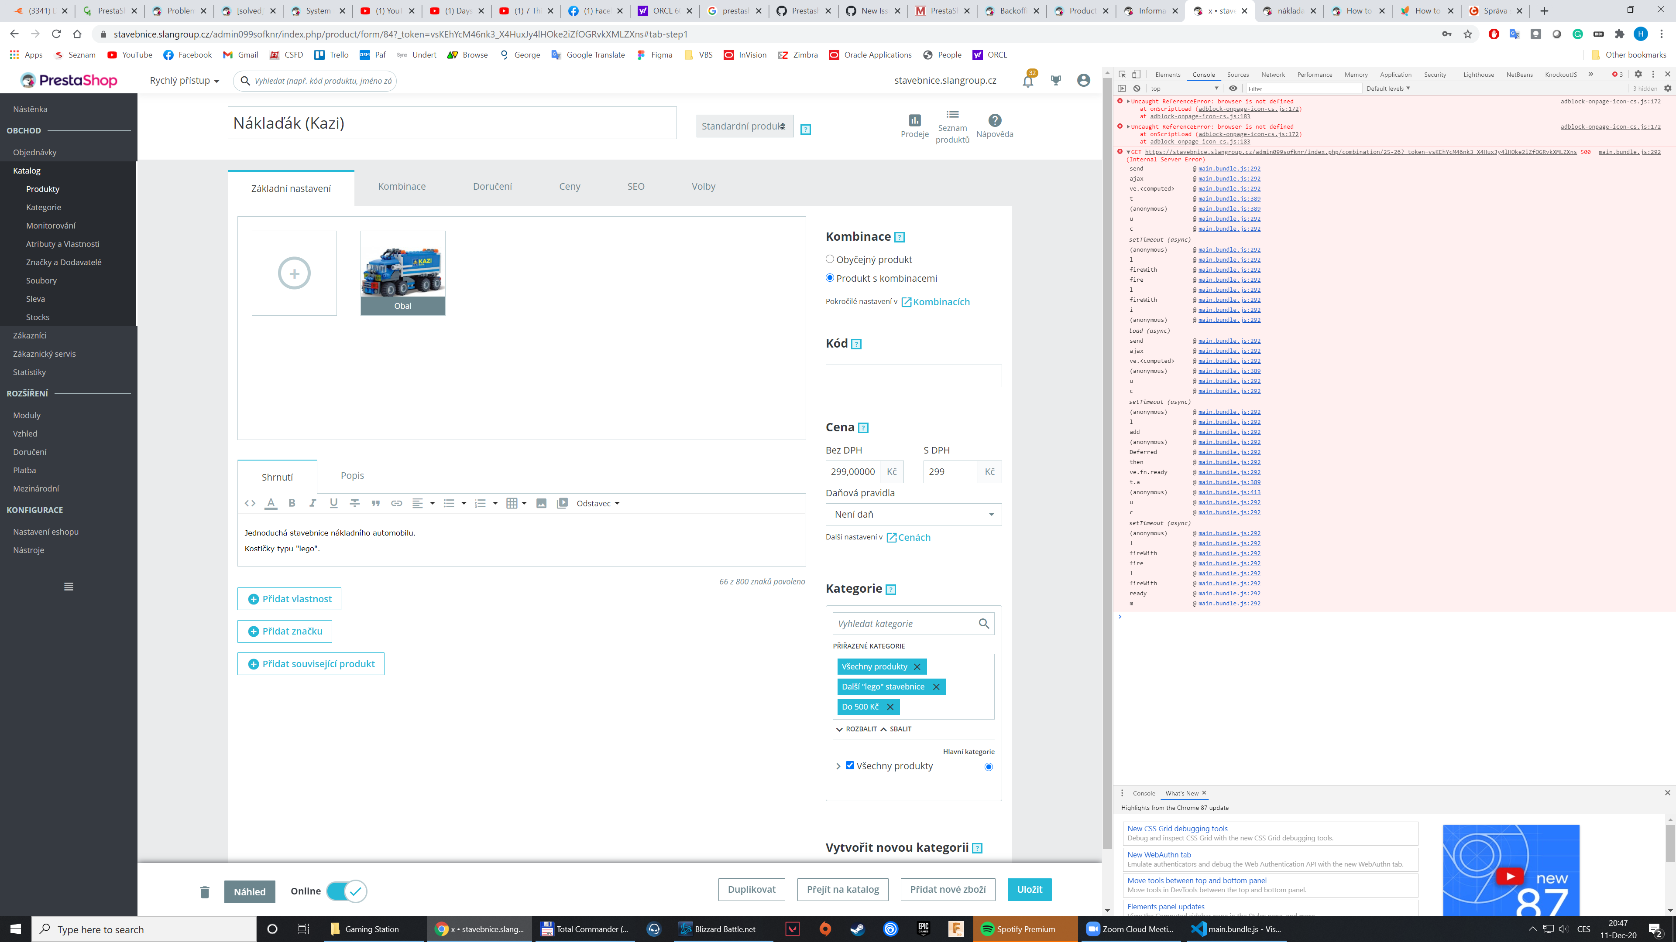Open DevTools Default levels dropdown
This screenshot has width=1676, height=942.
click(1388, 89)
